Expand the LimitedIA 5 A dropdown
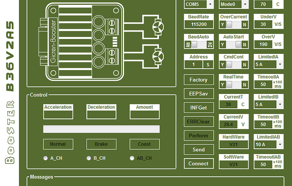The width and height of the screenshot is (292, 186). (280, 64)
